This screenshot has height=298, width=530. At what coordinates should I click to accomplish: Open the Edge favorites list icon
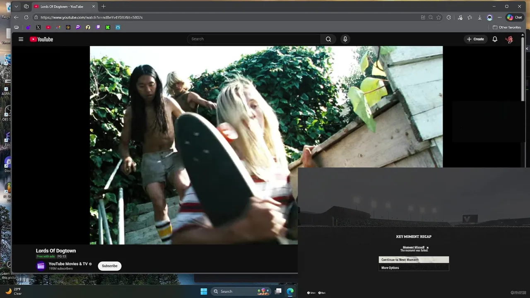tap(470, 17)
